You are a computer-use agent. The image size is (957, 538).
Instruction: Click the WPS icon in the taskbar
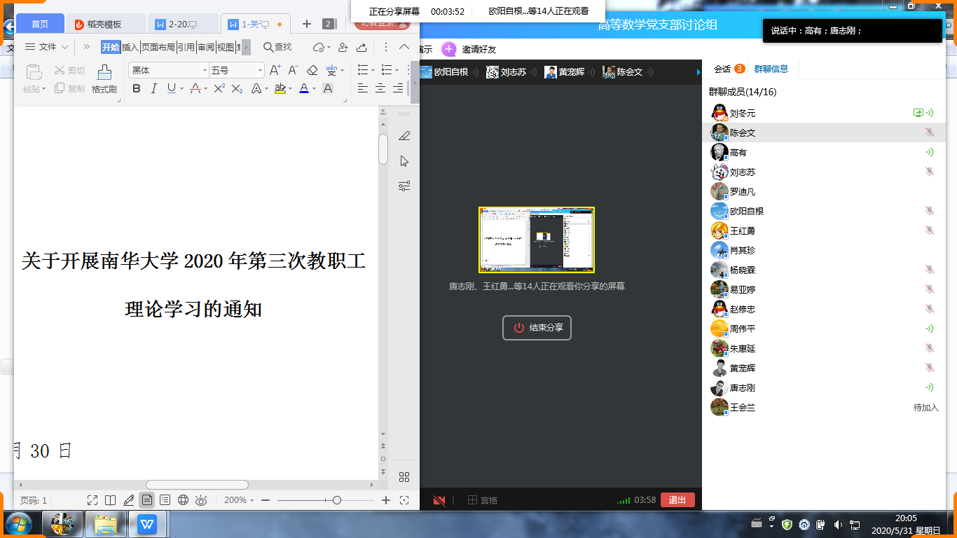click(147, 523)
